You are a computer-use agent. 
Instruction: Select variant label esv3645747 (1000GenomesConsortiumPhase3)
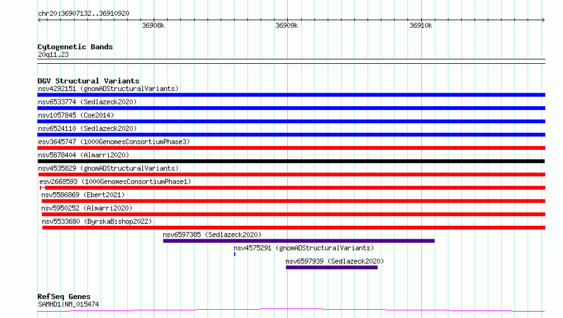point(114,142)
